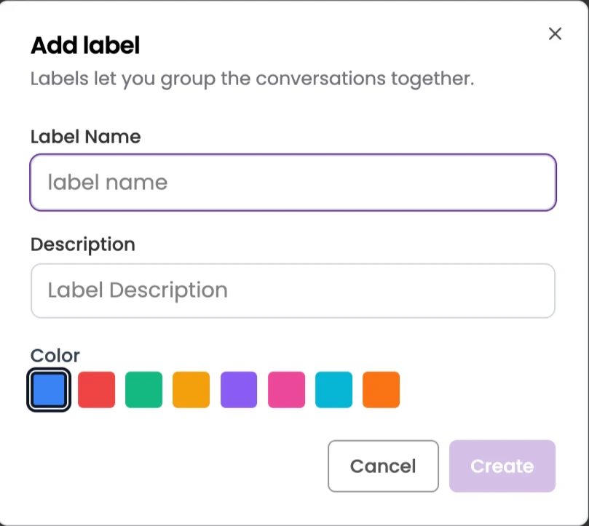This screenshot has width=589, height=526.
Task: Click the dialog subtitle text
Action: [x=251, y=79]
